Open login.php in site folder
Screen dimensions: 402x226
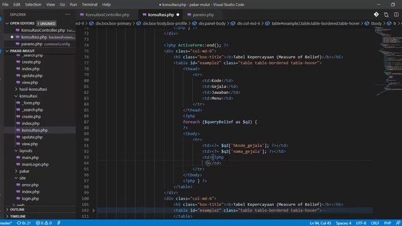point(30,198)
